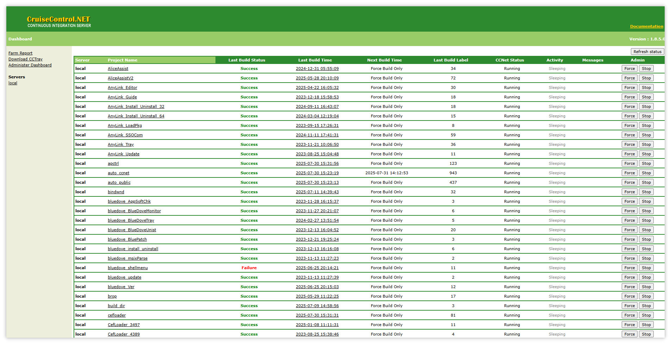This screenshot has width=671, height=344.
Task: Click the Download CCTray link
Action: [25, 59]
